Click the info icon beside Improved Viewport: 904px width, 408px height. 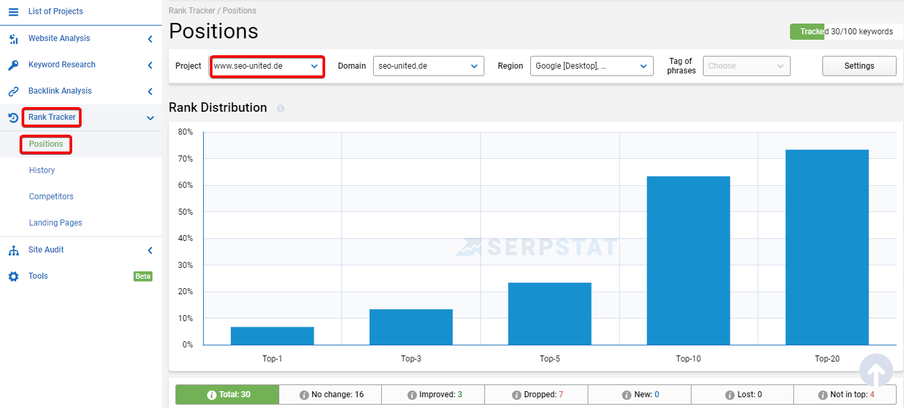click(x=412, y=395)
